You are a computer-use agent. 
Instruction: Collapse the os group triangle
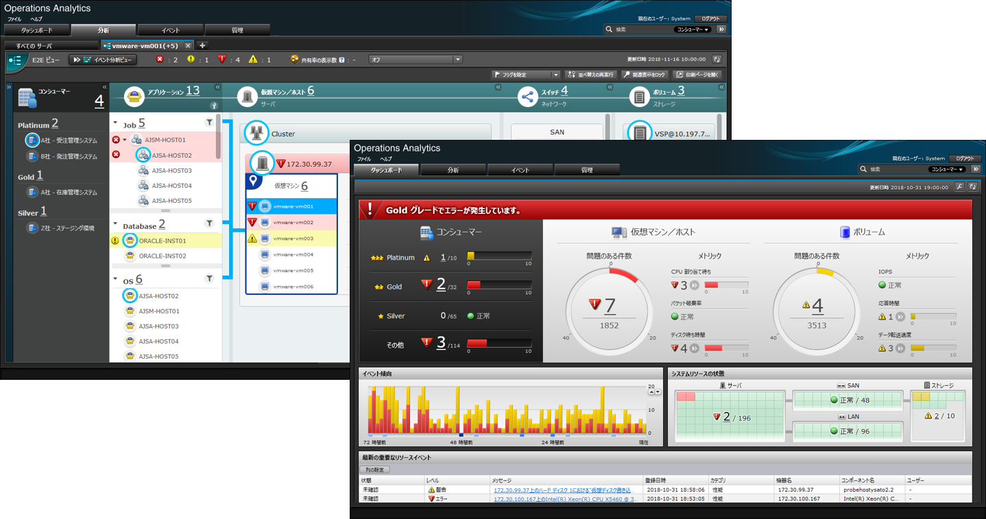(x=115, y=280)
